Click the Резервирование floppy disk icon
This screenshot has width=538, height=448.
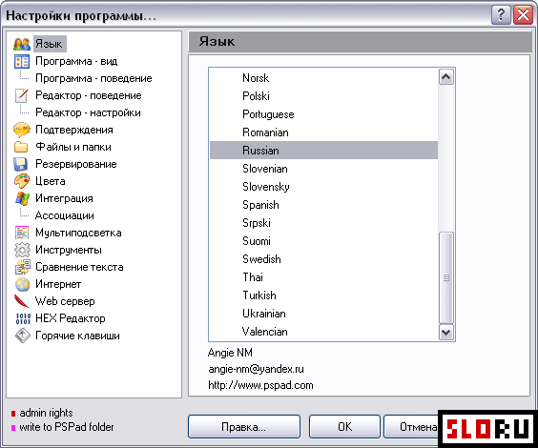(21, 164)
